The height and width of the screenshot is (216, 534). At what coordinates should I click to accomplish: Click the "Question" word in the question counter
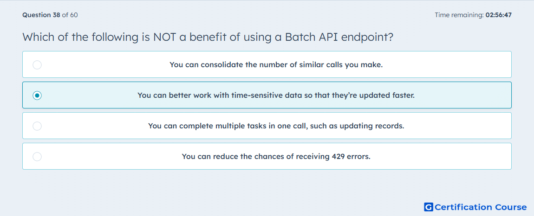tap(37, 15)
